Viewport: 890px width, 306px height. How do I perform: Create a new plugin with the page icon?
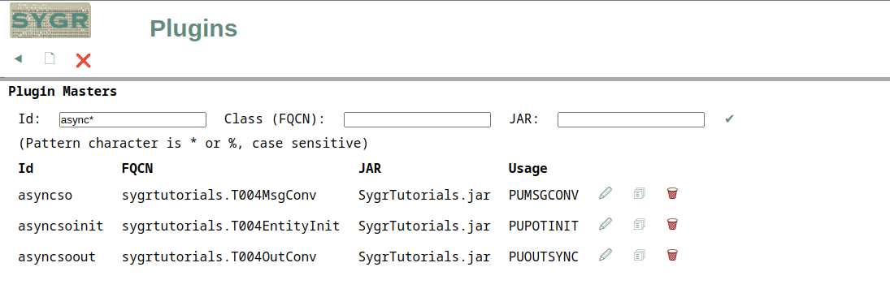point(50,58)
